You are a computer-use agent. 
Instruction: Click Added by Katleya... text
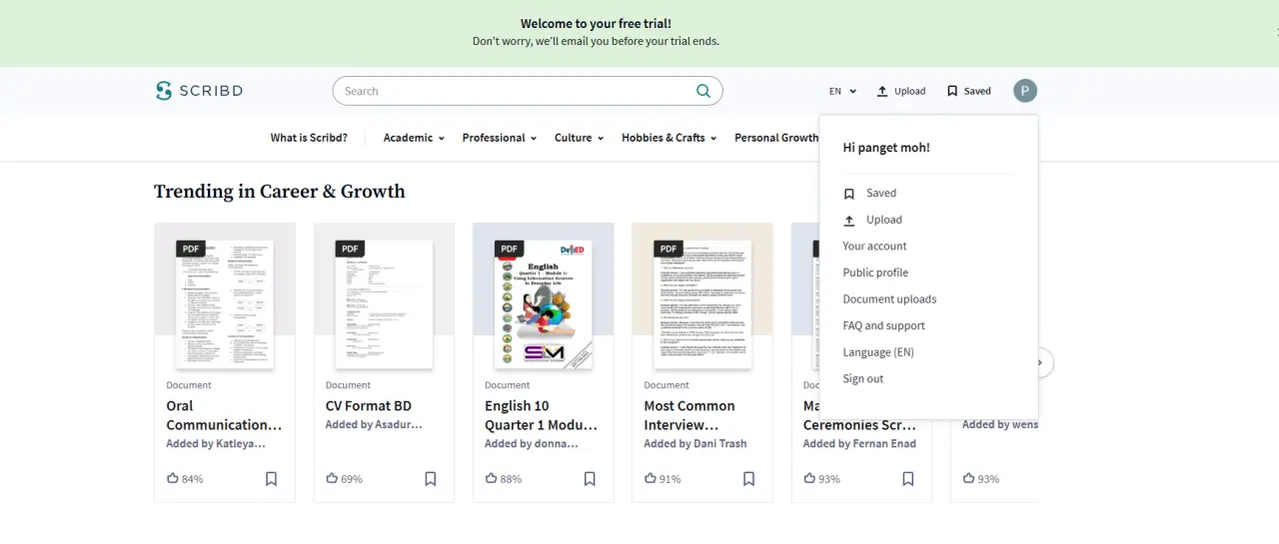point(216,444)
